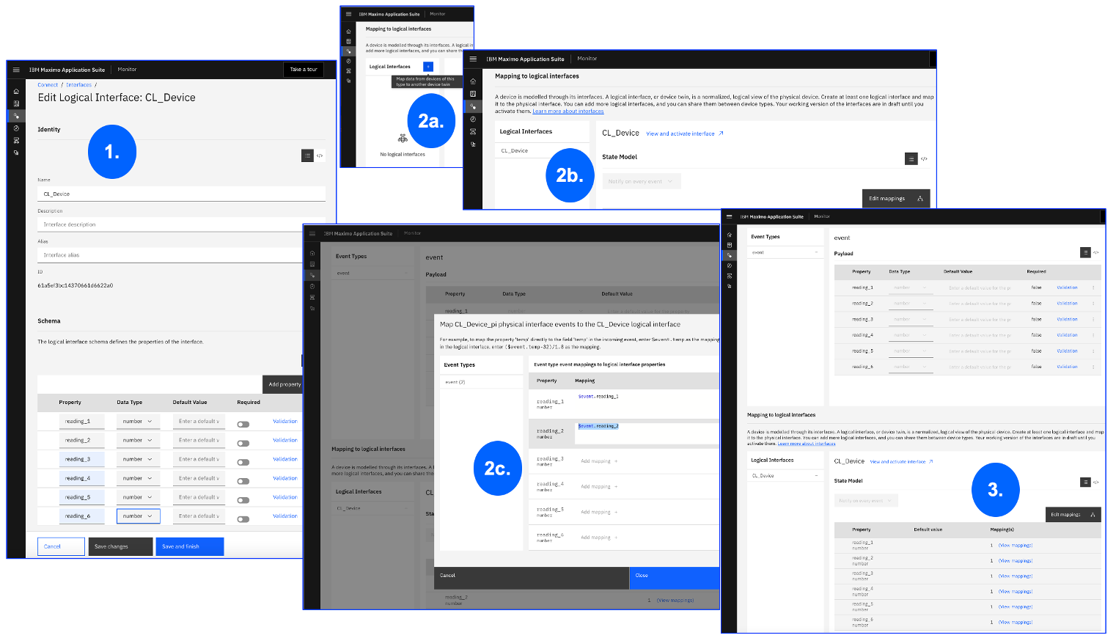
Task: Click dashboard icon below home in screenshot 1
Action: (16, 104)
